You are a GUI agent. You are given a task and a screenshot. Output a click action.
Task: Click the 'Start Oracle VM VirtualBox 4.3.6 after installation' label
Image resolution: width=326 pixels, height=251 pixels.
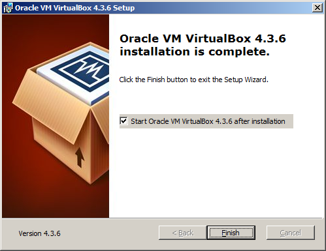pyautogui.click(x=208, y=121)
